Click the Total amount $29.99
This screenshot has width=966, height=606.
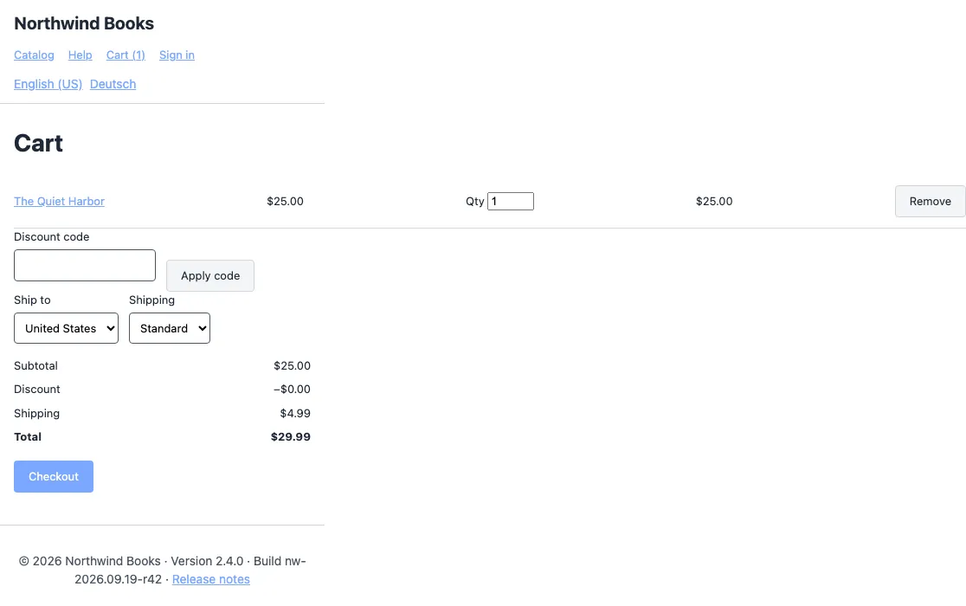click(x=291, y=436)
